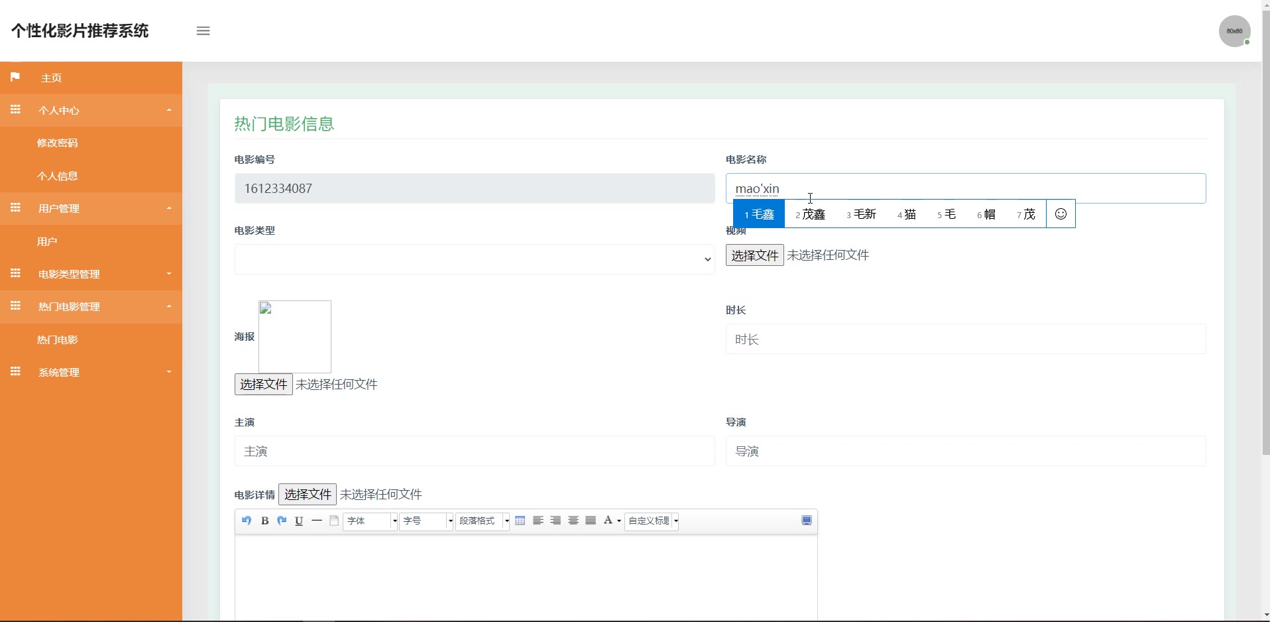Viewport: 1270px width, 622px height.
Task: Select IME candidate 5 毛
Action: (947, 214)
